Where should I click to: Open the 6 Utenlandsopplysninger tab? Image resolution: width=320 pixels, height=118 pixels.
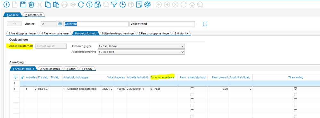[118, 33]
